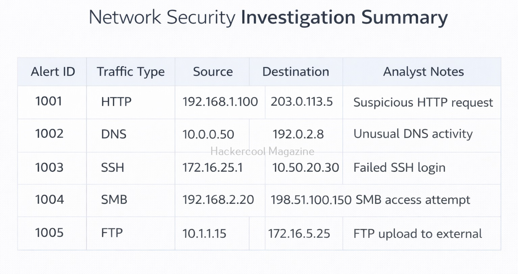The height and width of the screenshot is (274, 518).
Task: Click the Unusual DNS activity note
Action: [413, 134]
